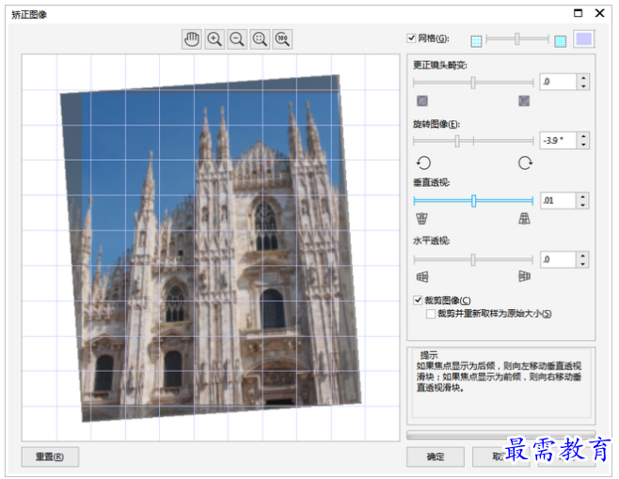Increase horizontal perspective with up arrow
619x479 pixels.
(583, 255)
